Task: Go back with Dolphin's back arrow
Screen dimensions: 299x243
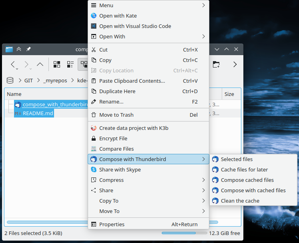Action: (13, 64)
